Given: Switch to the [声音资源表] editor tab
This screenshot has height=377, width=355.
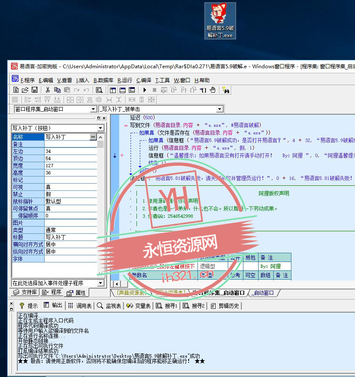Looking at the screenshot, I should 132,293.
